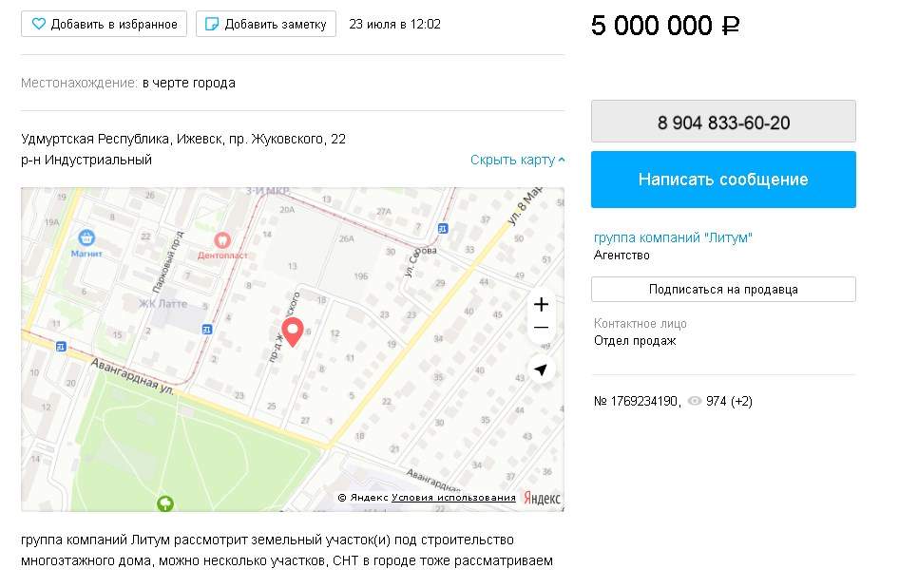Click the red location pin on map
Viewport: 918px width, 588px height.
point(292,332)
